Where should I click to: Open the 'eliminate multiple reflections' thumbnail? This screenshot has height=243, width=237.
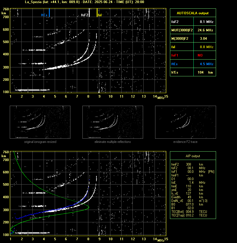point(113,122)
